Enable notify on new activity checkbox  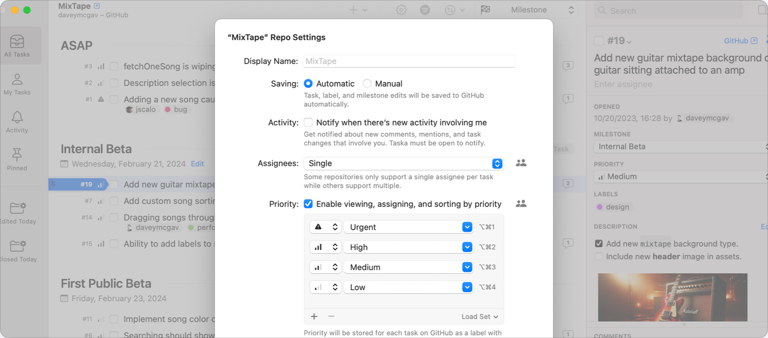[x=308, y=122]
